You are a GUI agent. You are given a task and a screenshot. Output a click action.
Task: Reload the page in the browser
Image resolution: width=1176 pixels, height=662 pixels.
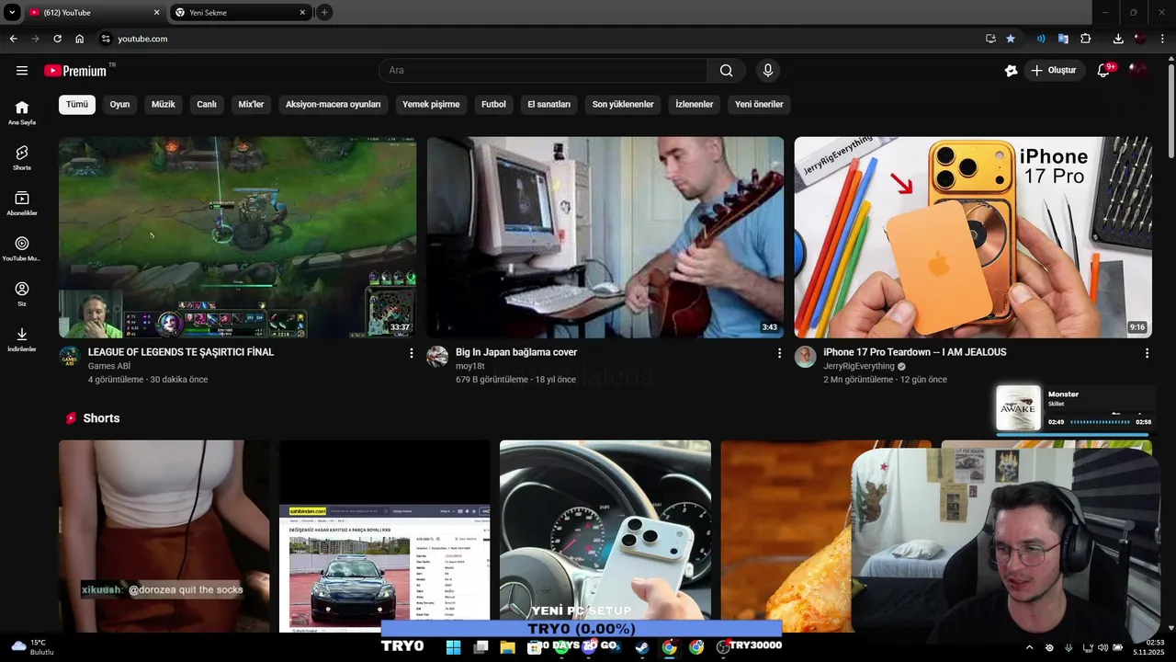(57, 39)
